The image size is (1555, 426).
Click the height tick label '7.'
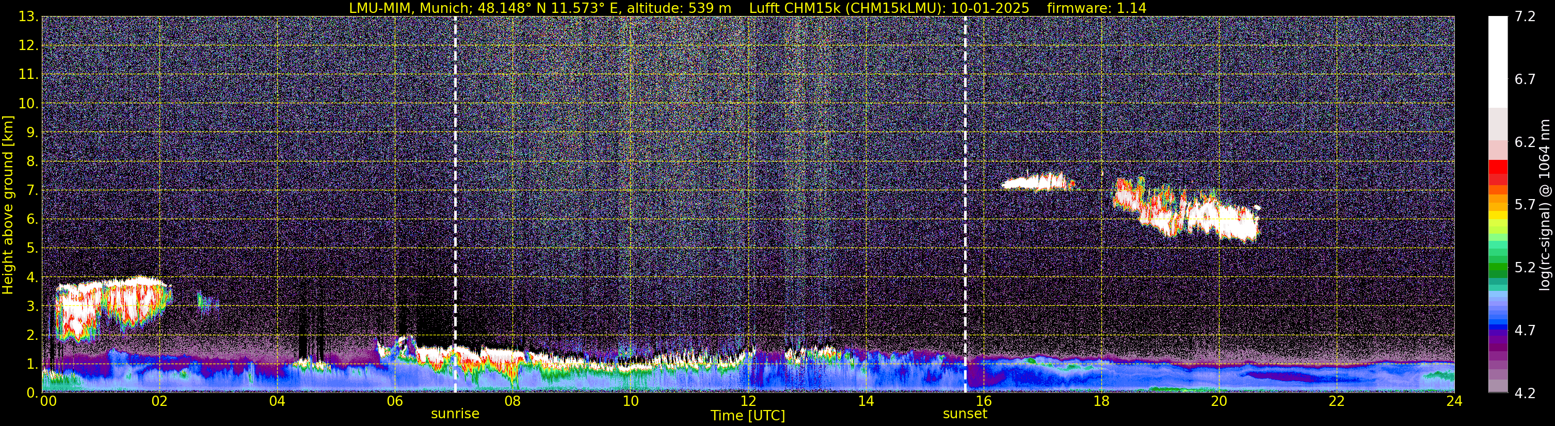coord(32,191)
